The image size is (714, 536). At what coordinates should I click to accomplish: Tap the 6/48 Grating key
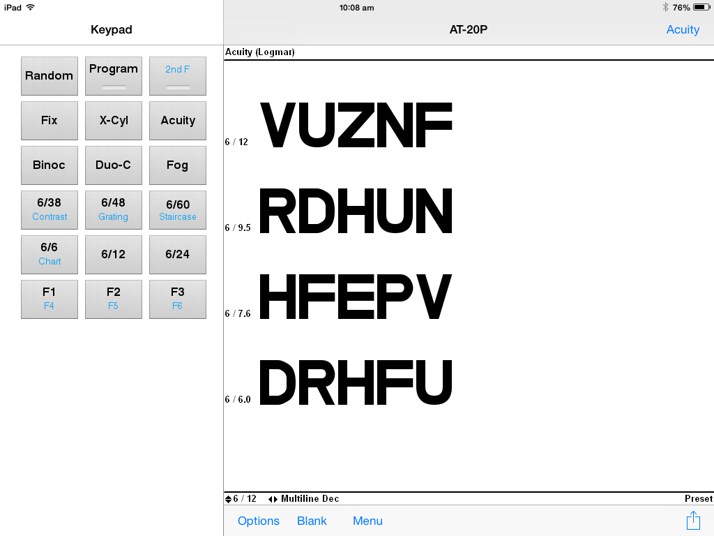(x=114, y=209)
